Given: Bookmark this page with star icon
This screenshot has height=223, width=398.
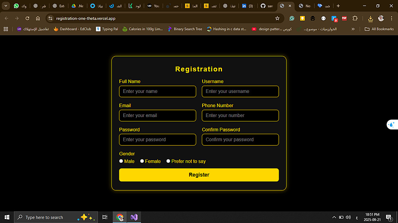Looking at the screenshot, I should coord(277,18).
